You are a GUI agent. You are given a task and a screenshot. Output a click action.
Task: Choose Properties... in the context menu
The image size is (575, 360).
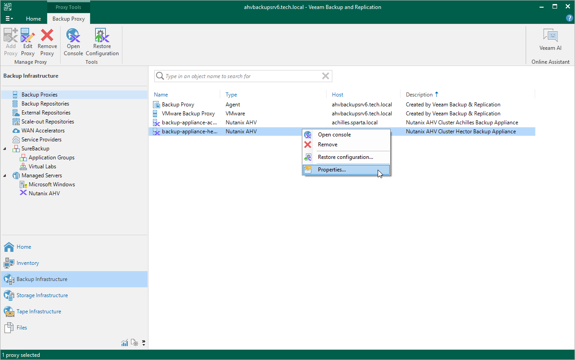coord(346,170)
